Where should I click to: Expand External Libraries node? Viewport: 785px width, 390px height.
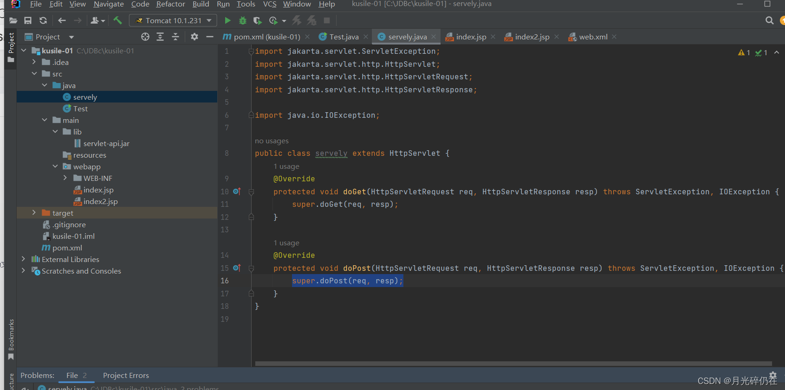click(23, 259)
